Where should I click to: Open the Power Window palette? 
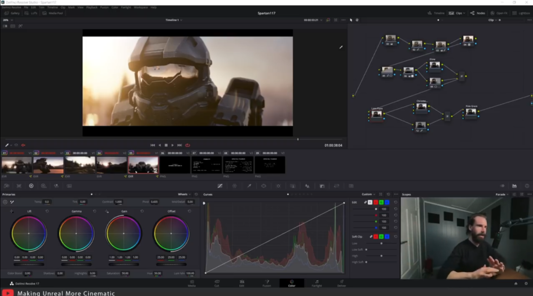coord(264,186)
